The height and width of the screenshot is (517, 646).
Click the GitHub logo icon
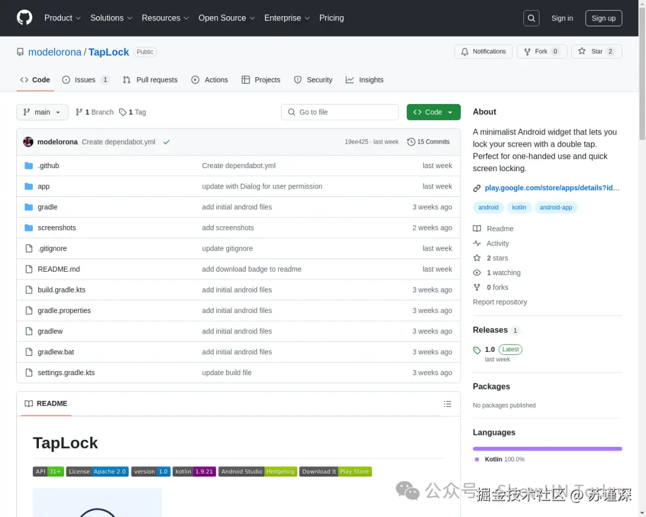pos(25,18)
